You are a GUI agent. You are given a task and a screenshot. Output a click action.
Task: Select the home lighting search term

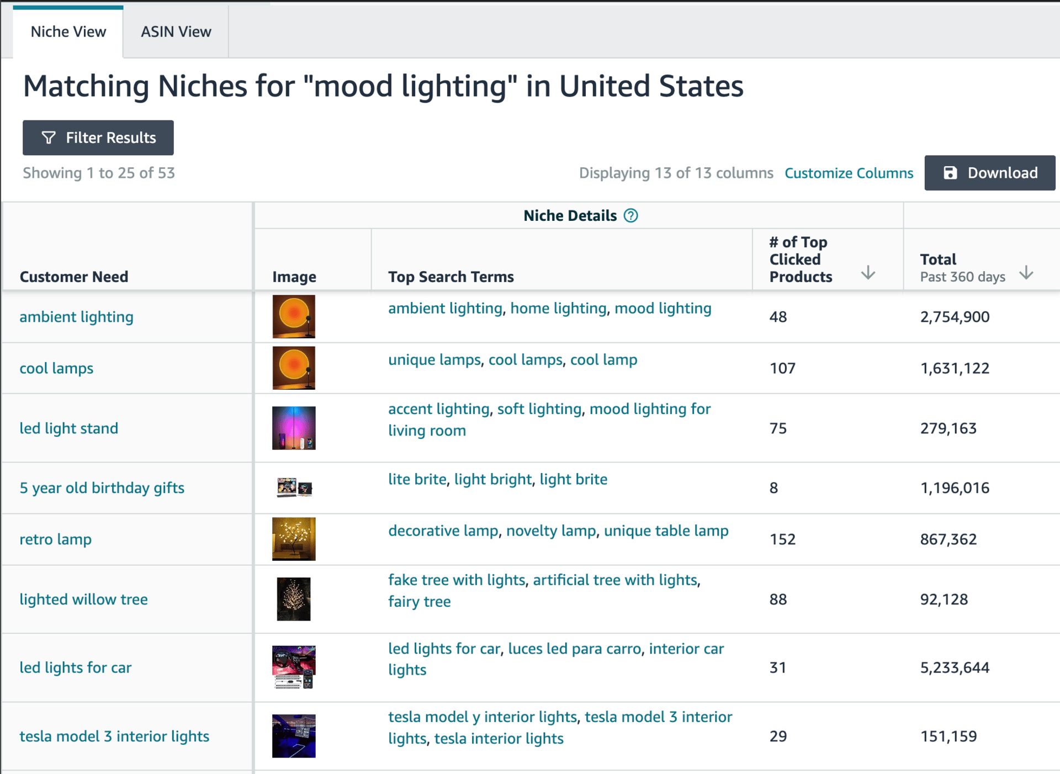tap(558, 308)
